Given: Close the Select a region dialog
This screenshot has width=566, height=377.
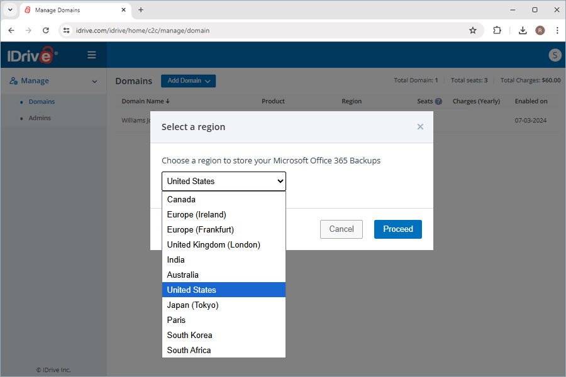Looking at the screenshot, I should pyautogui.click(x=420, y=127).
